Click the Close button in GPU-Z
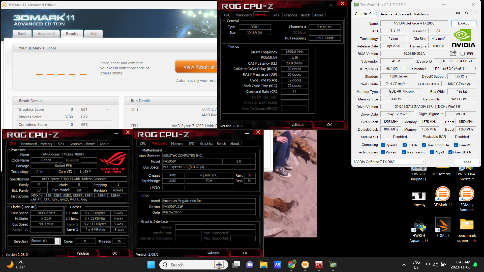The image size is (484, 272). point(467,162)
